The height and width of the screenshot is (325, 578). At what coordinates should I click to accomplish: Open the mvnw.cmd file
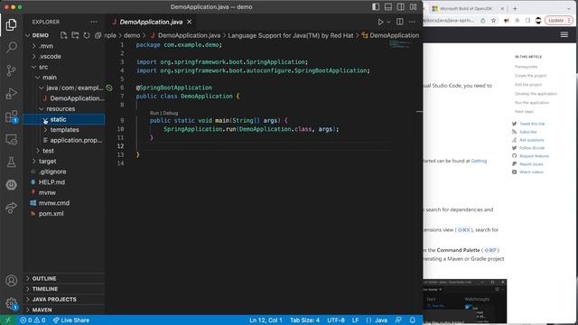point(64,203)
